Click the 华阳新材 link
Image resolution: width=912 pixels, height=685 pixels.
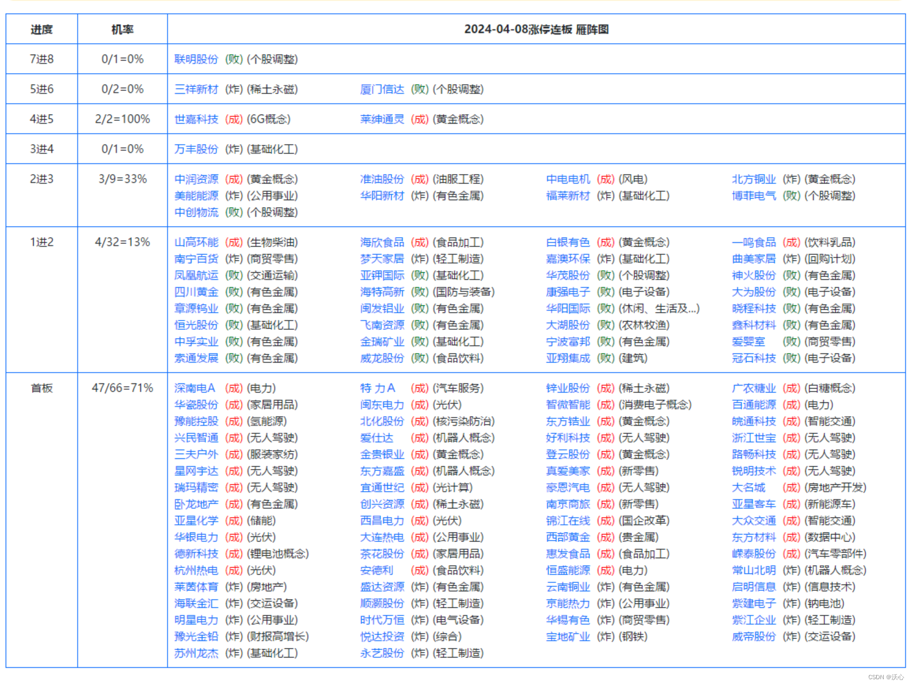tap(382, 196)
